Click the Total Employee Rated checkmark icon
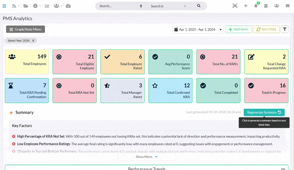This screenshot has width=294, height=170. tap(107, 57)
